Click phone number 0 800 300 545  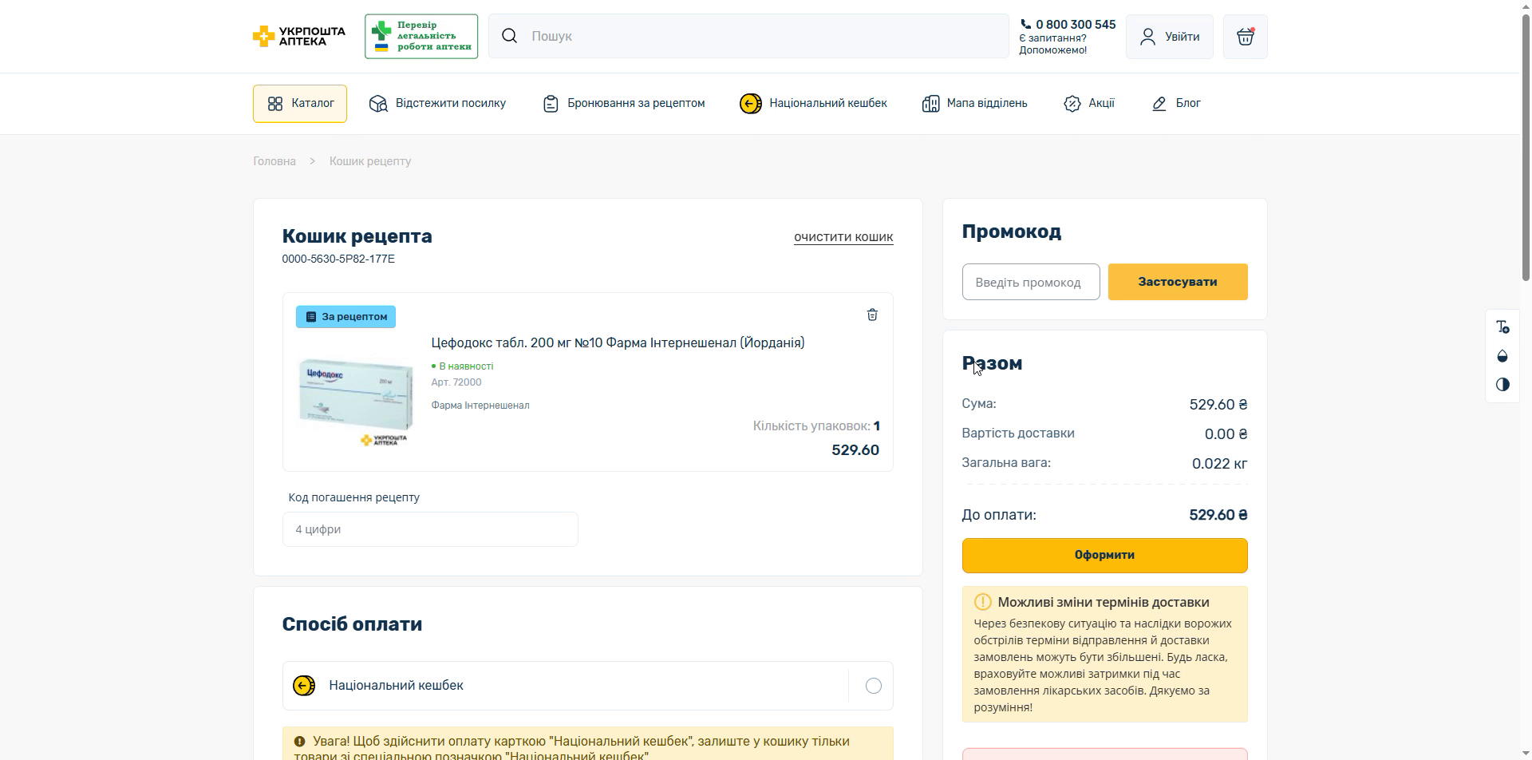(1076, 25)
